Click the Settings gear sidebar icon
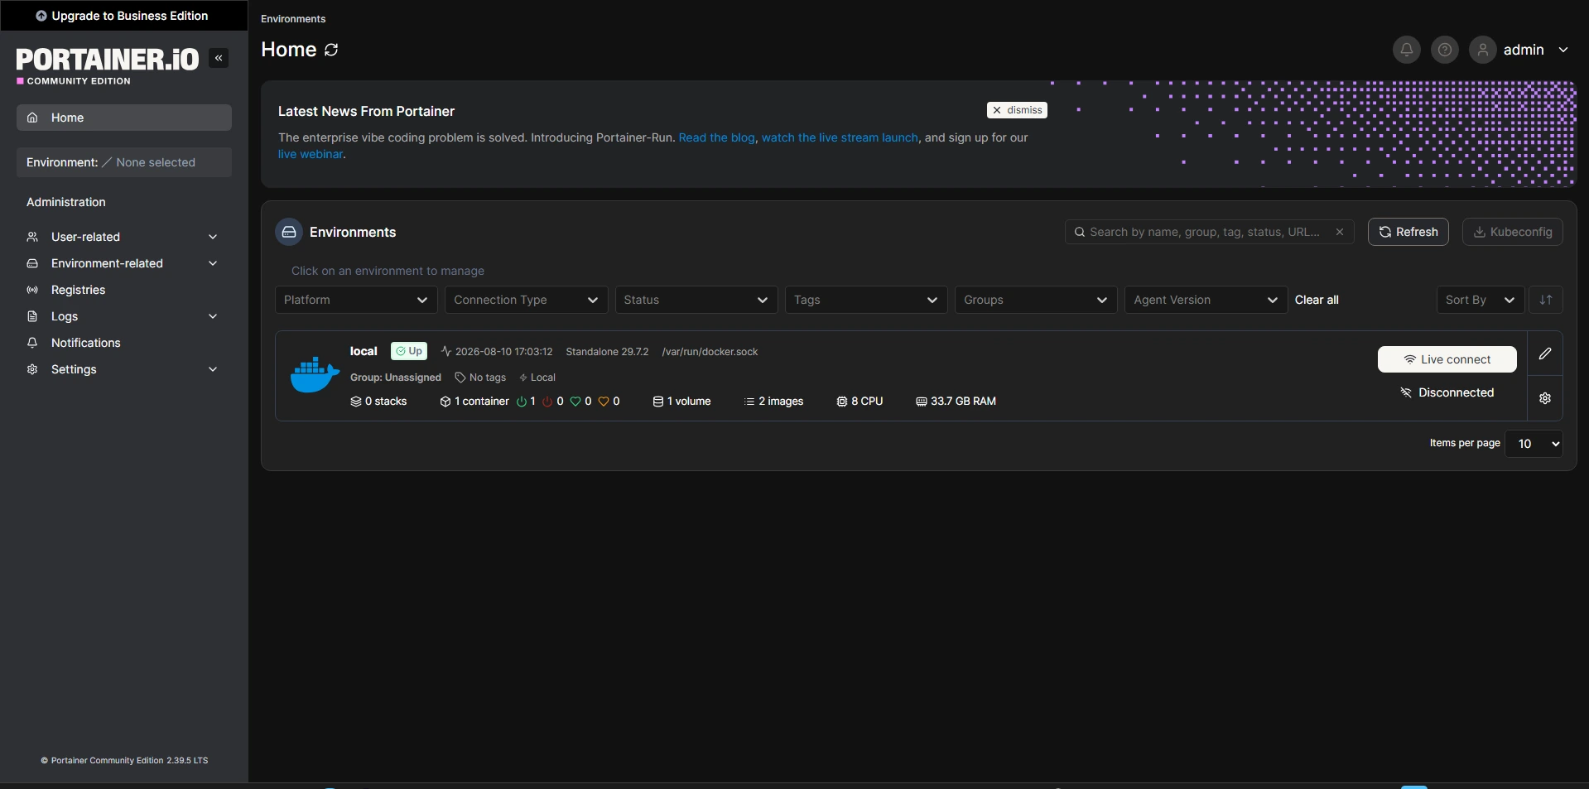 point(32,369)
